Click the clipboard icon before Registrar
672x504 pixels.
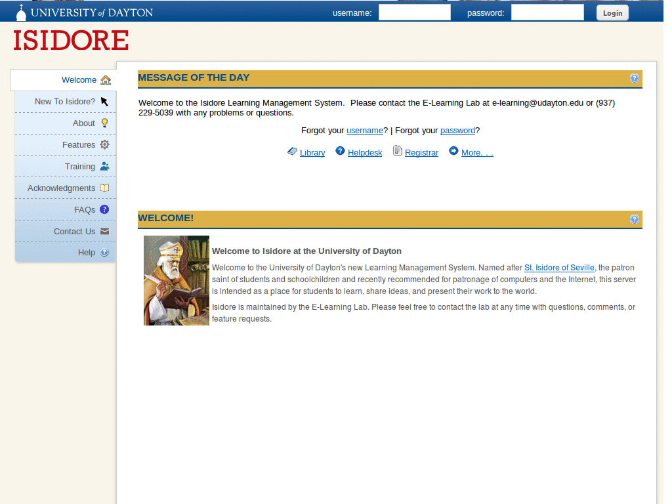[397, 151]
